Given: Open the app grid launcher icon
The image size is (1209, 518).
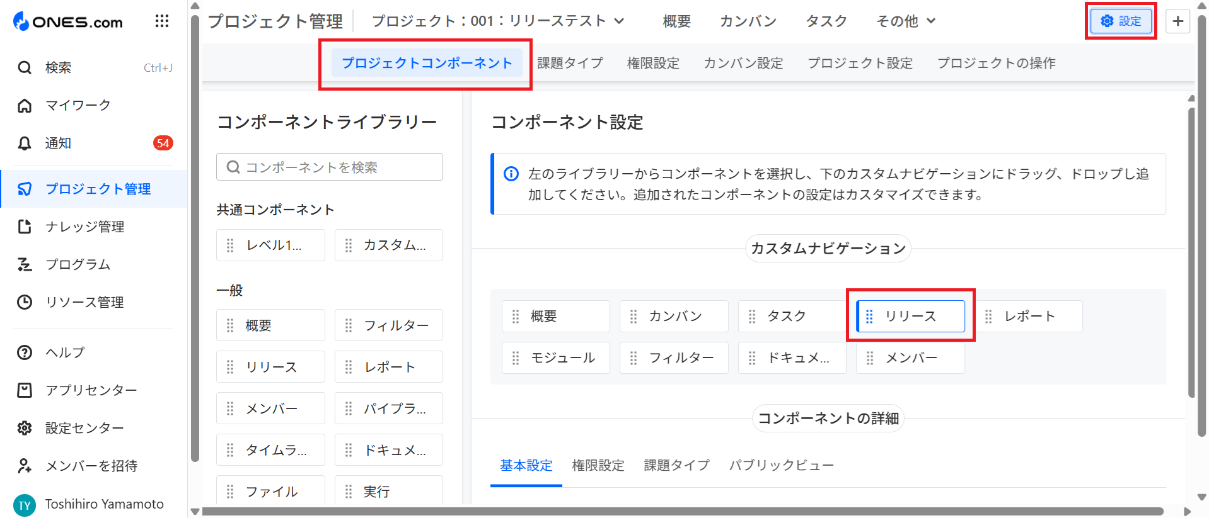Looking at the screenshot, I should (162, 21).
